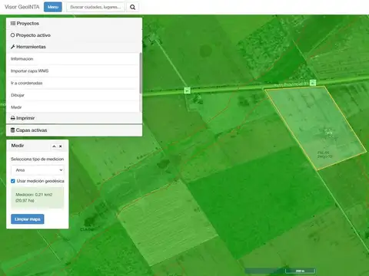Click the Medicion 0.21 km2 result text
369x276 pixels.
pos(34,198)
